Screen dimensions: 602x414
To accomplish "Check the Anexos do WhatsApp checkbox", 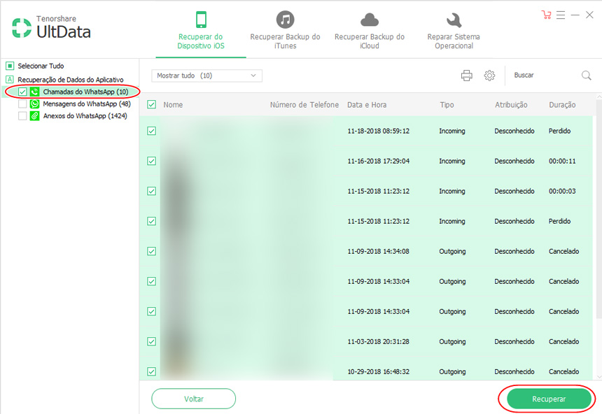I will point(22,116).
